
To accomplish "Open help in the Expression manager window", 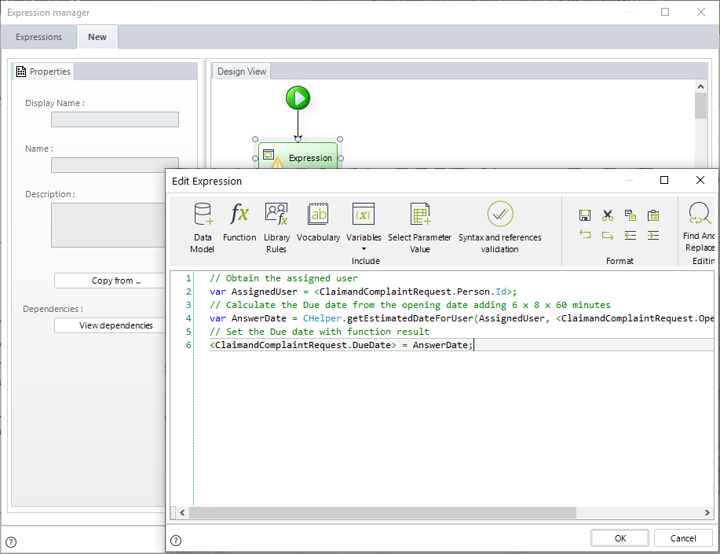I will pos(11,542).
